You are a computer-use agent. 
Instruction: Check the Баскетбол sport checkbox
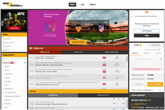(25, 74)
